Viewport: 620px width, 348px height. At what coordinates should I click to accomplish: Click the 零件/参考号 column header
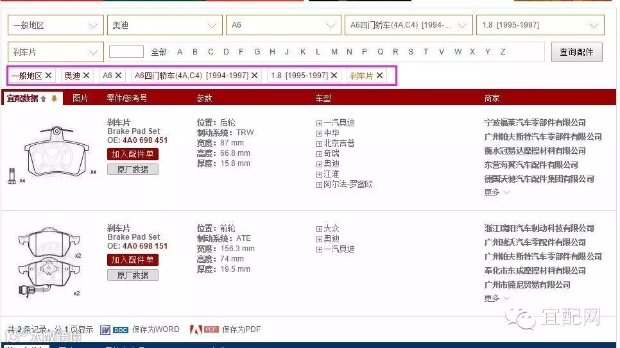pos(127,98)
